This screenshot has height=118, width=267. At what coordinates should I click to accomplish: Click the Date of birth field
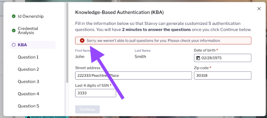[x=223, y=58]
